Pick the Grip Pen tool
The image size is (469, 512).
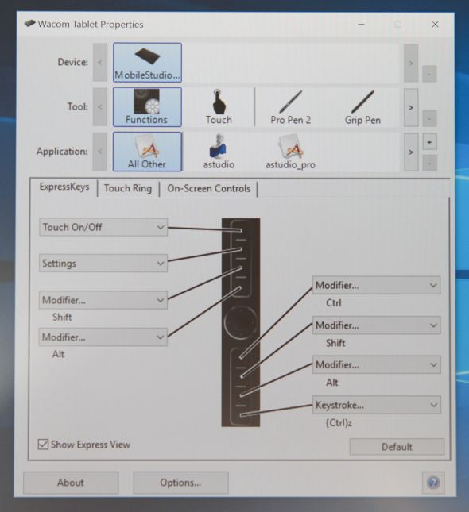click(x=362, y=107)
